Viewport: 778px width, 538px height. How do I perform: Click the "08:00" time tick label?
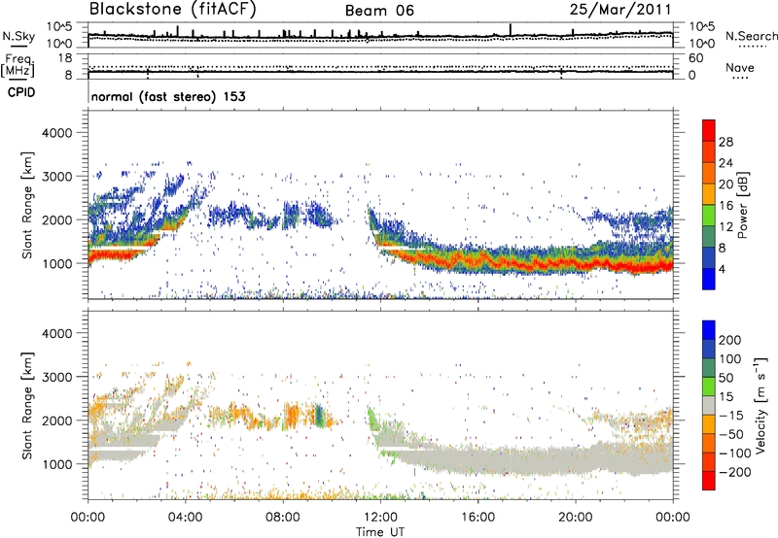point(282,518)
